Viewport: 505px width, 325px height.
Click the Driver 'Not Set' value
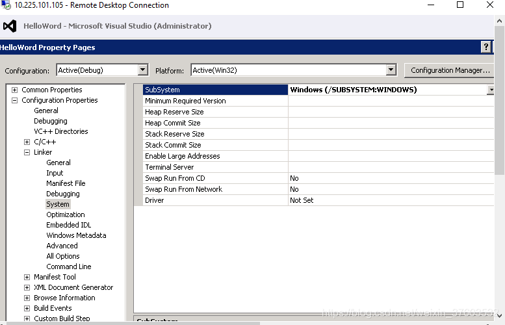pyautogui.click(x=302, y=200)
